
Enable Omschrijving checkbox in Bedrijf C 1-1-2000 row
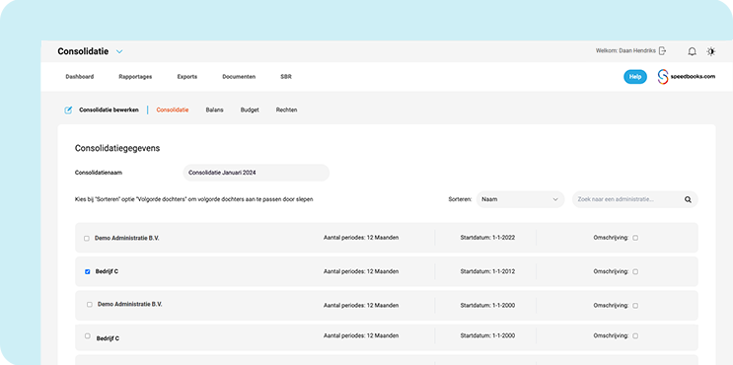point(635,336)
